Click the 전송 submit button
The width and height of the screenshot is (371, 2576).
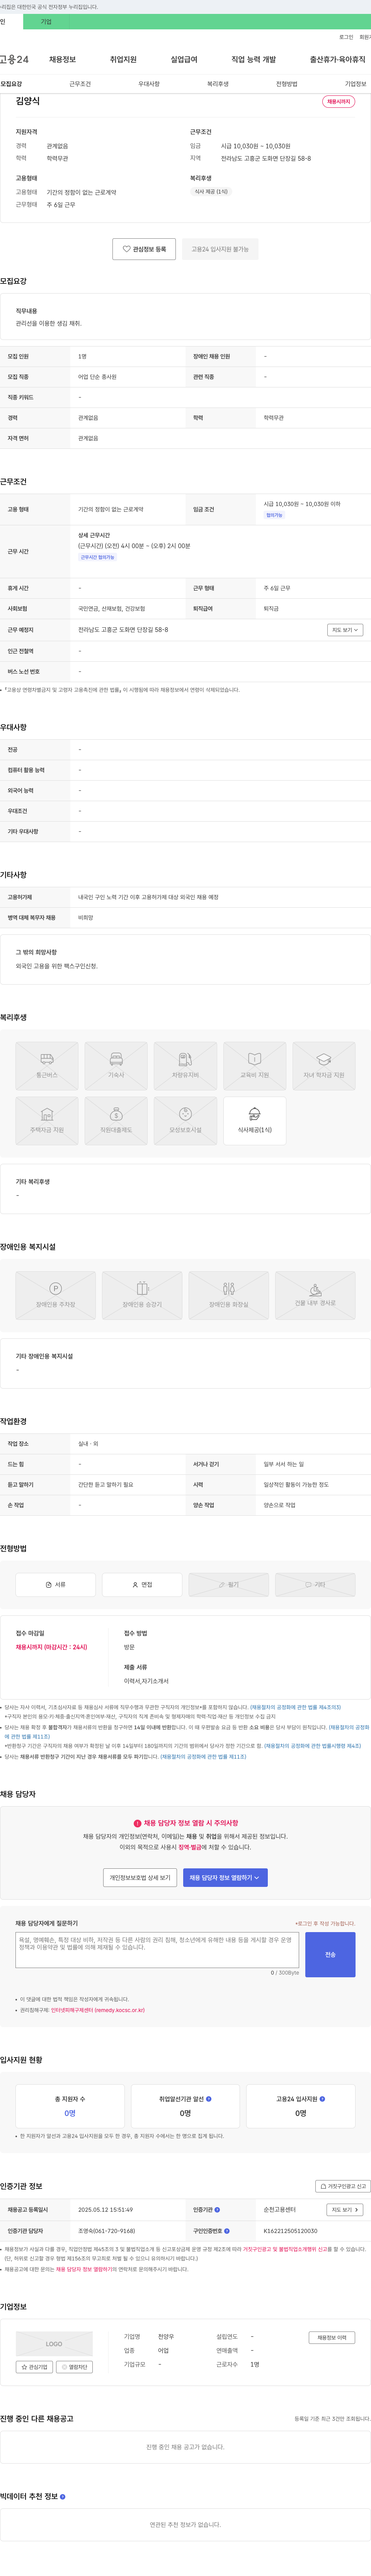(x=330, y=1954)
